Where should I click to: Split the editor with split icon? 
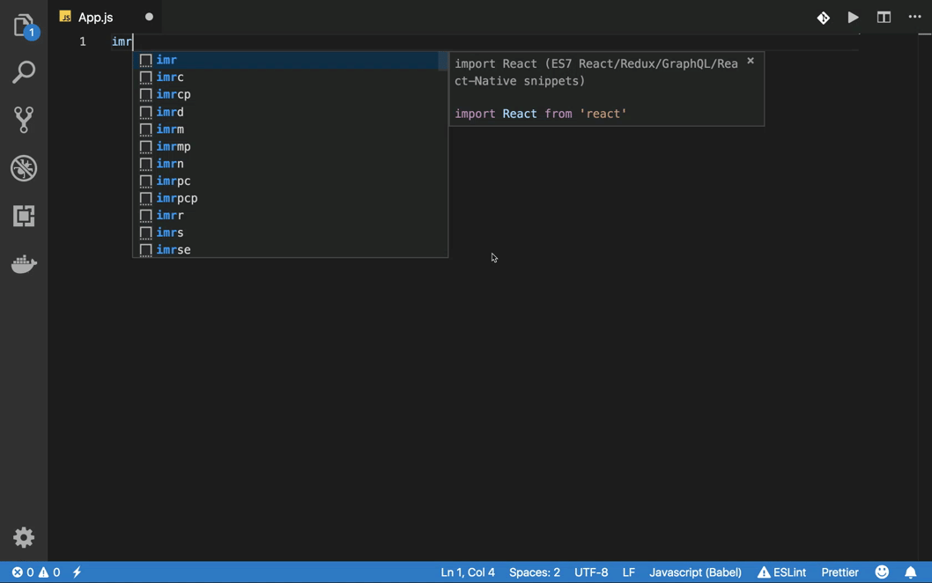click(x=884, y=18)
